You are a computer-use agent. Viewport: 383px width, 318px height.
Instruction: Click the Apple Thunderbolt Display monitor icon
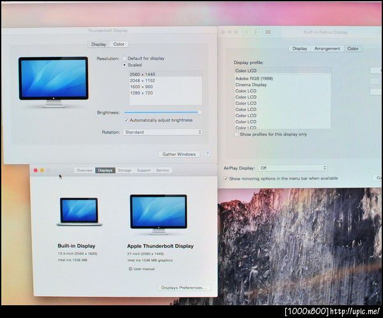coord(158,215)
